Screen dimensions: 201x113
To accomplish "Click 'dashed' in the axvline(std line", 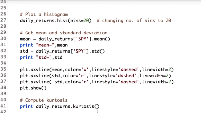I will pos(126,76).
